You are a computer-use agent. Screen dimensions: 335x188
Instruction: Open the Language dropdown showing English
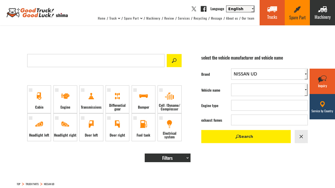coord(240,9)
